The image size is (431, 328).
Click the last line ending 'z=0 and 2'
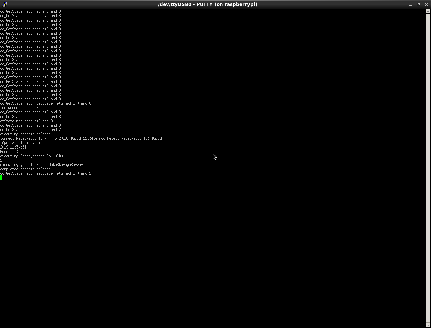coord(45,173)
